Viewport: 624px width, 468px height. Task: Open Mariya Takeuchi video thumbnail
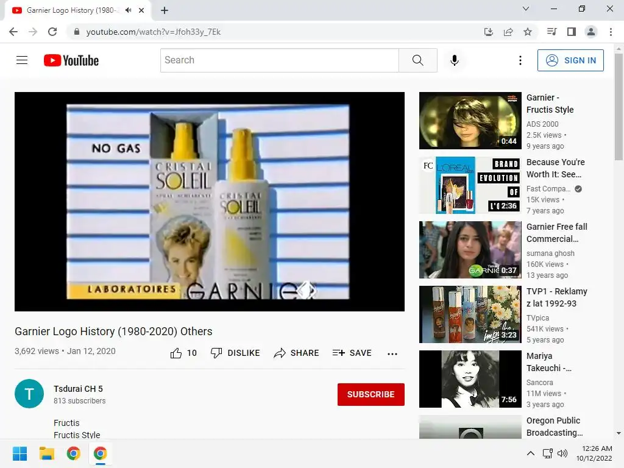click(470, 379)
